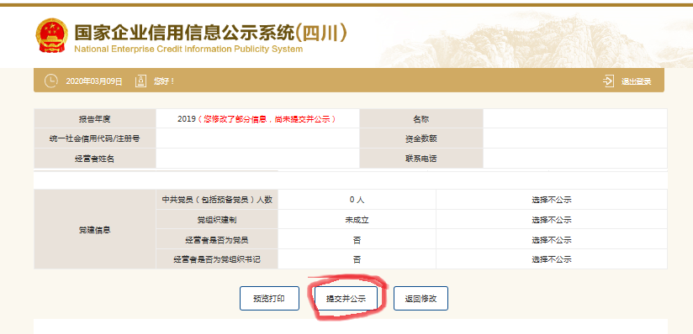Click 否 in 经营者是否为党组织书记 row
This screenshot has width=693, height=334.
pos(357,259)
